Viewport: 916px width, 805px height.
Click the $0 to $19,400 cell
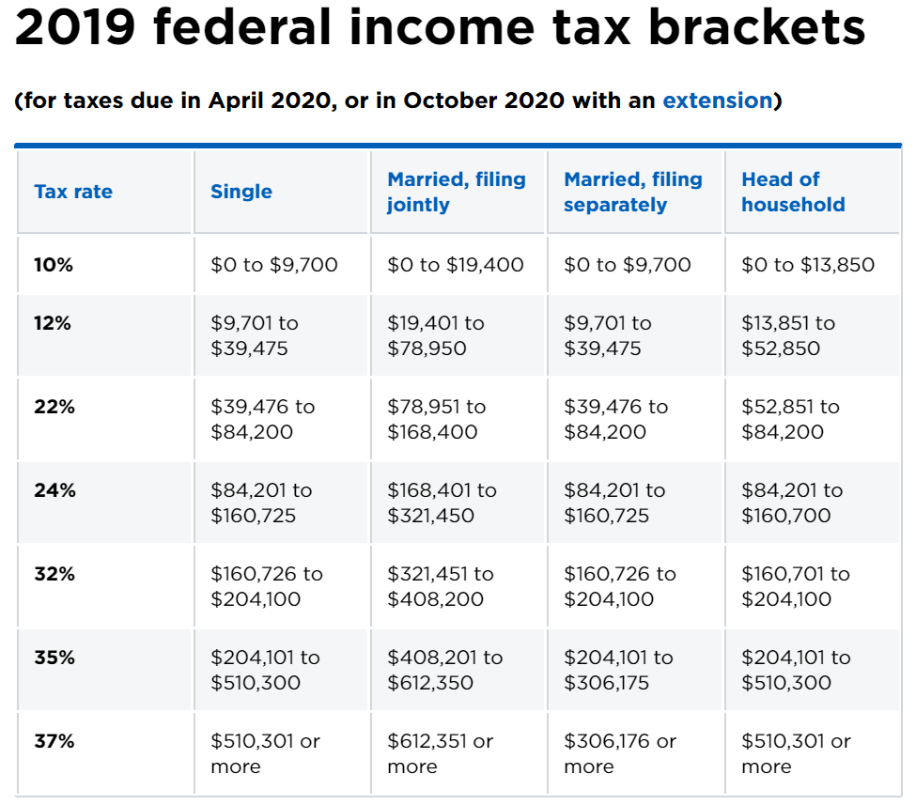[456, 265]
